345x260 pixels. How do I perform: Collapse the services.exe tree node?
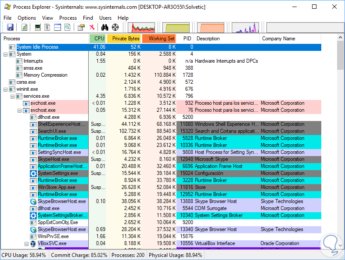pos(12,96)
